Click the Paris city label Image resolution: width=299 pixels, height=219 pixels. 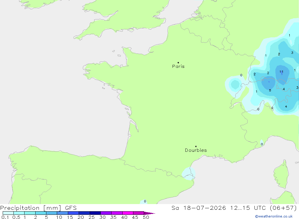178,66
